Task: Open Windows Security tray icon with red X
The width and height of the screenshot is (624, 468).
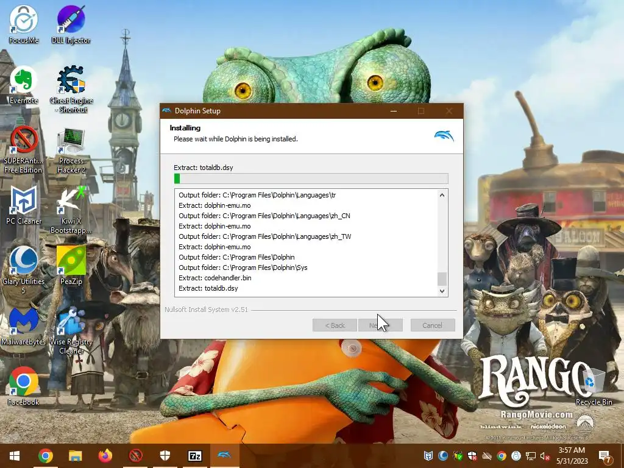Action: [x=472, y=456]
